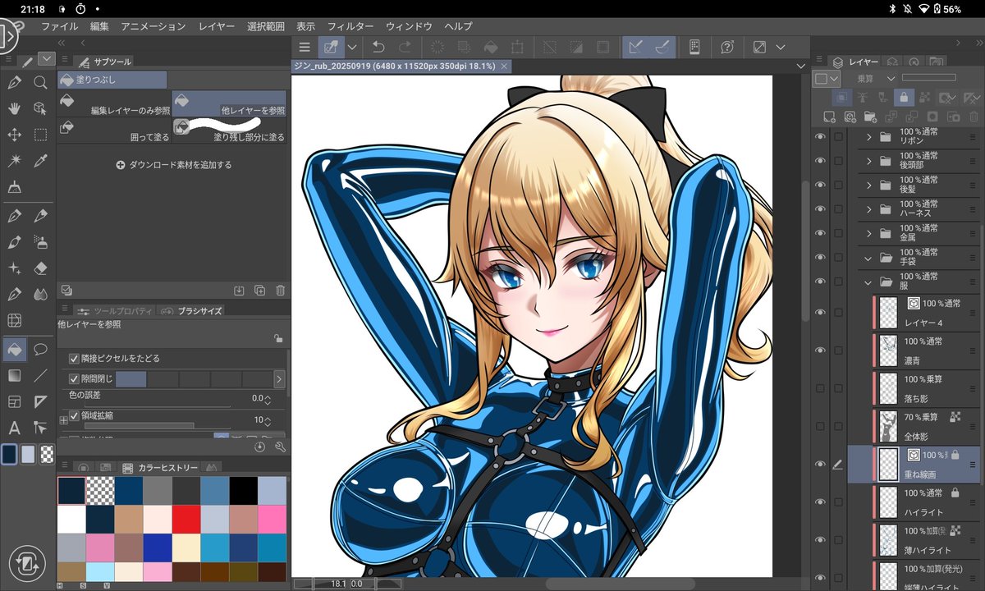Expand the 後頭部 layer folder

[x=868, y=161]
